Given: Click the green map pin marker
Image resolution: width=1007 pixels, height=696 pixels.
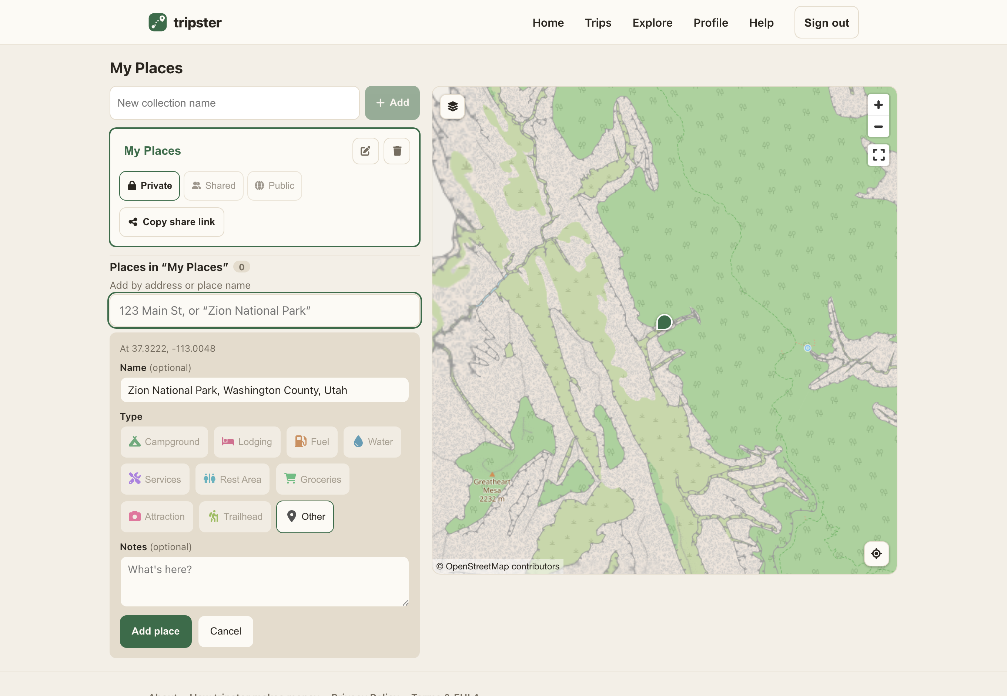Looking at the screenshot, I should (664, 322).
